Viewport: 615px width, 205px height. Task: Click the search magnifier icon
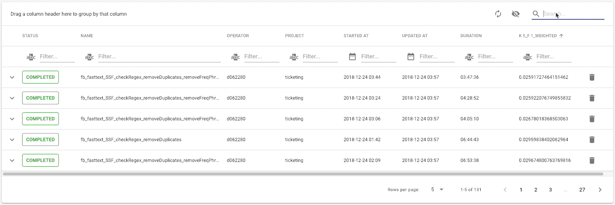tap(536, 14)
